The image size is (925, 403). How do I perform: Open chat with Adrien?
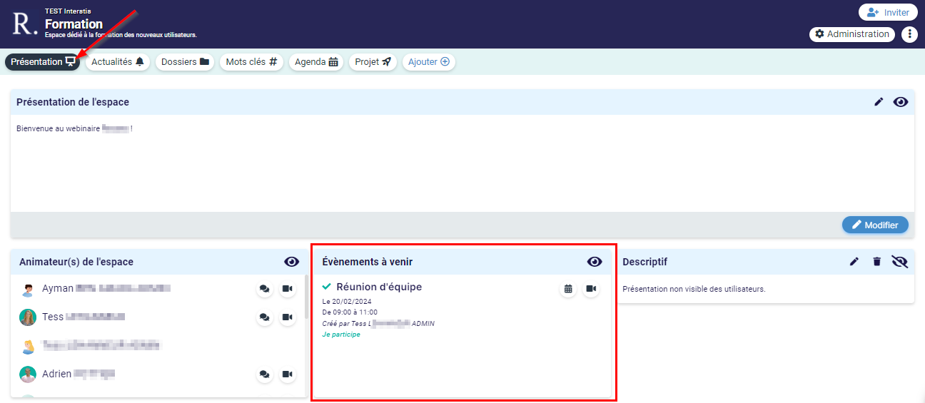(x=265, y=374)
